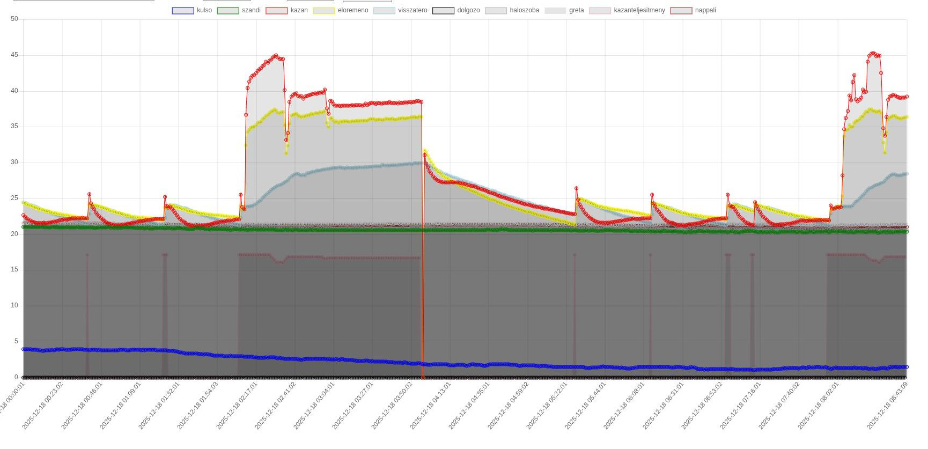Click the 2025-12-18 06:53:02 axis label
928x449 pixels.
click(702, 405)
